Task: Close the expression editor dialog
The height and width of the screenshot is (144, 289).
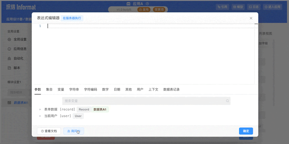Action: pos(251,18)
